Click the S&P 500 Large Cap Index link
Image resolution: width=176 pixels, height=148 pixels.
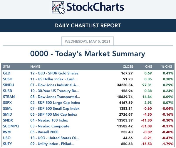[x=55, y=103]
